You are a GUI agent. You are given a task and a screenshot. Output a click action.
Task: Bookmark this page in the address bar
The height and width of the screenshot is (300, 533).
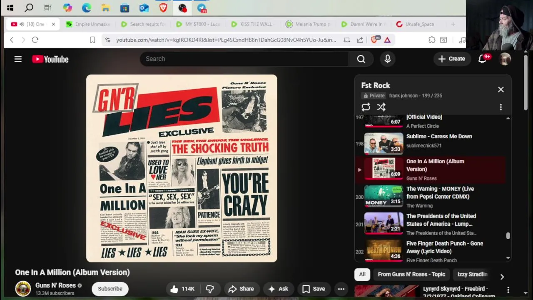click(x=92, y=40)
